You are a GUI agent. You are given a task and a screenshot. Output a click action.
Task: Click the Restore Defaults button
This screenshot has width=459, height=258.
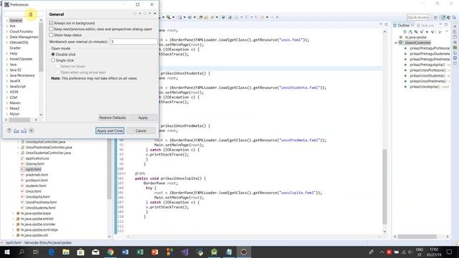pyautogui.click(x=113, y=118)
